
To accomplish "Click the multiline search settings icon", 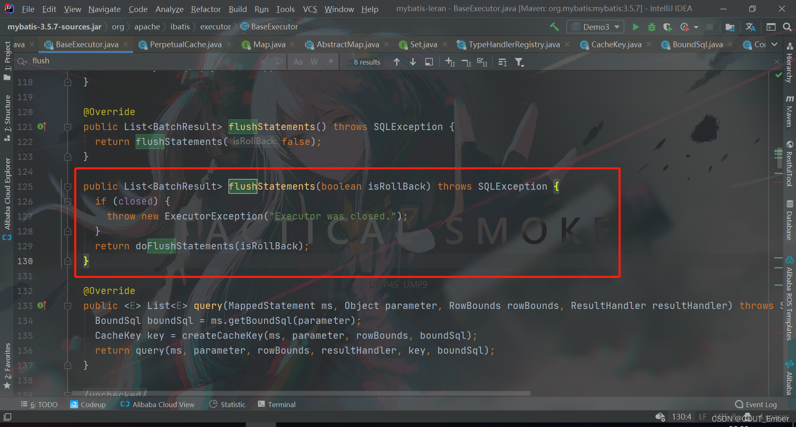I will [x=502, y=62].
